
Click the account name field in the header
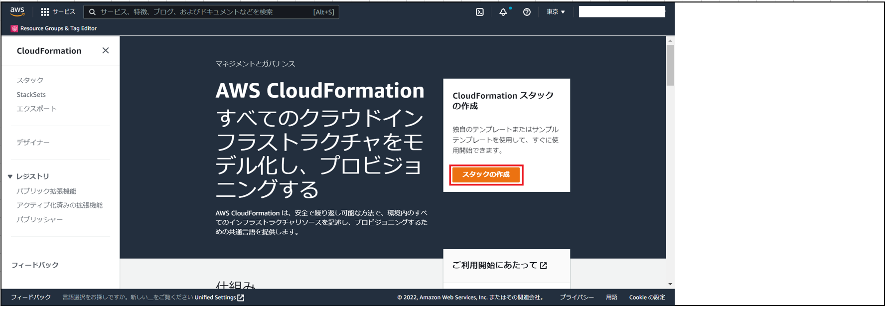pos(622,12)
